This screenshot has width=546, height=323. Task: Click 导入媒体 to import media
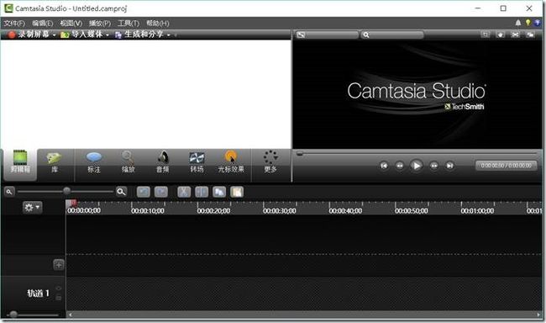81,34
